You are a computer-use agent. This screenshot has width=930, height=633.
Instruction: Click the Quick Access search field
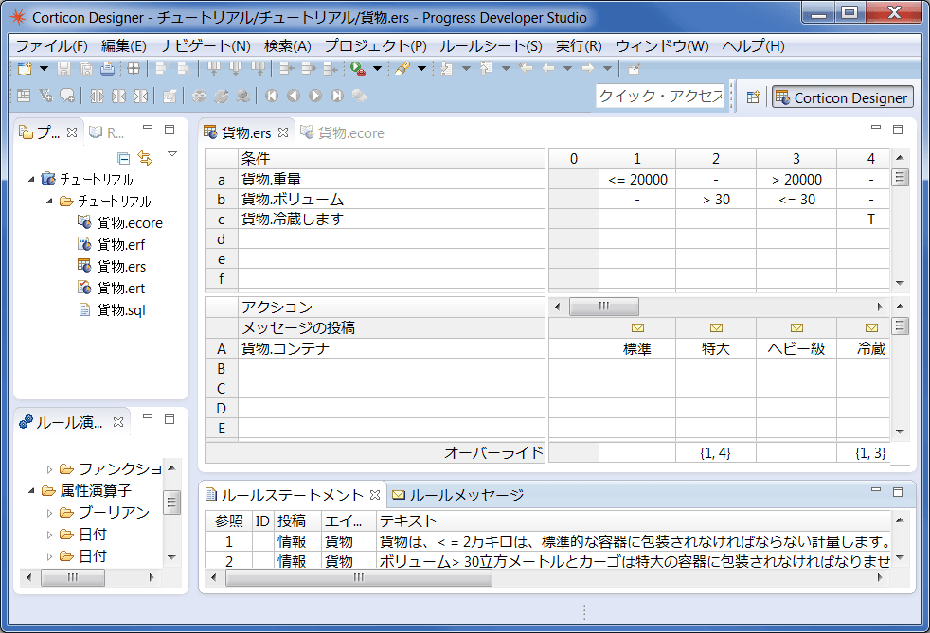660,97
